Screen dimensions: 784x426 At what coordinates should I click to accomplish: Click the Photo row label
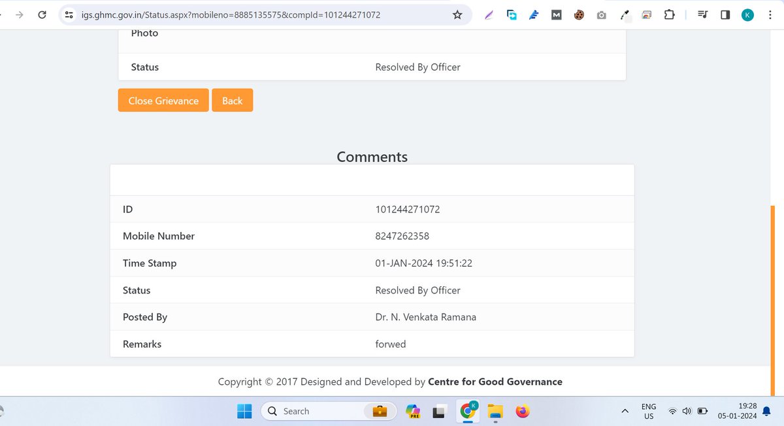coord(144,33)
